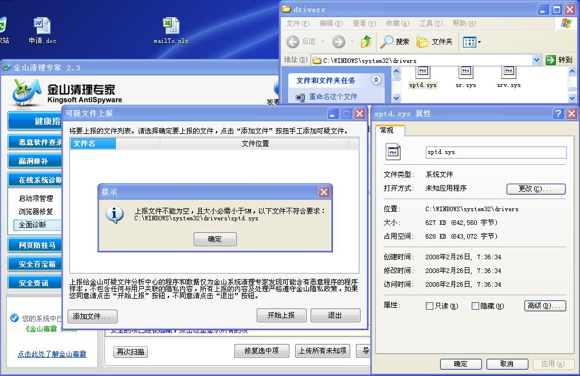580x376 pixels.
Task: Select the sptd.sys file icon
Action: (423, 78)
